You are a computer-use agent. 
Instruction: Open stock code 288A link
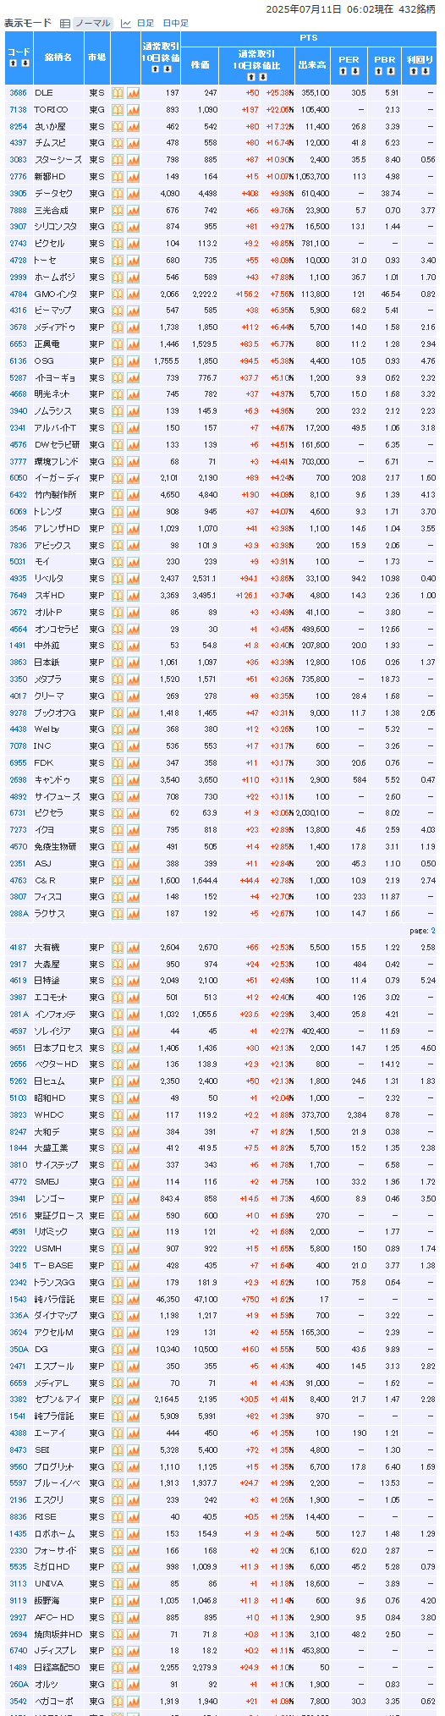19,914
